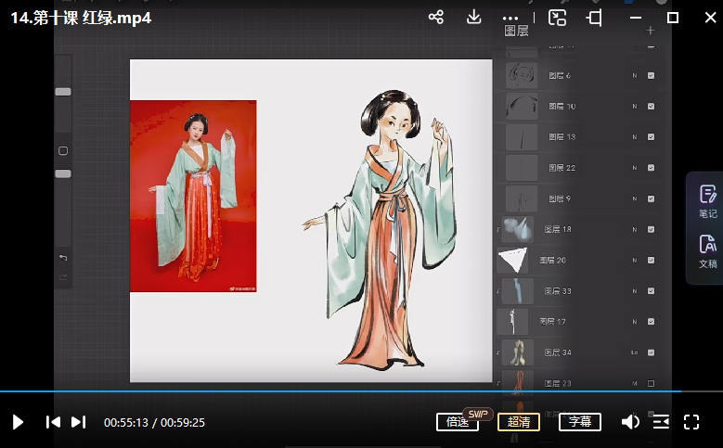Open the 文稿 AI transcript panel
Screen dimensions: 723x448
point(707,250)
